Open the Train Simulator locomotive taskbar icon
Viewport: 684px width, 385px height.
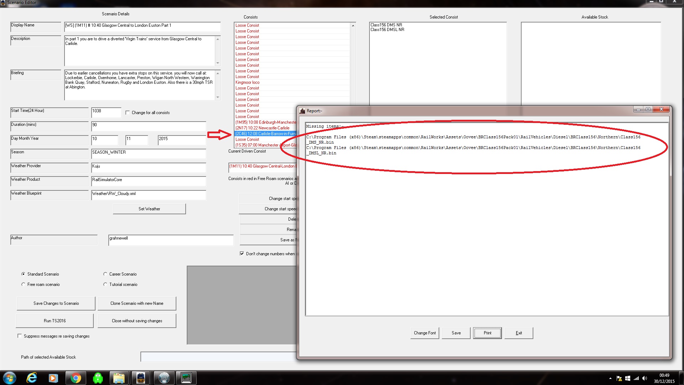point(141,378)
